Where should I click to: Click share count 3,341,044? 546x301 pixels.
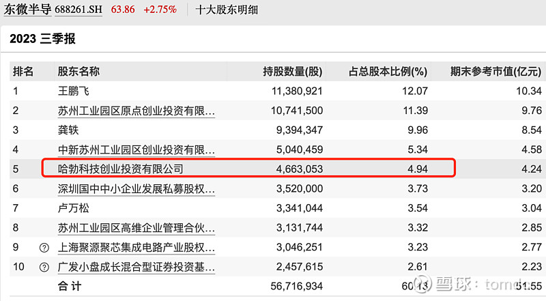(300, 208)
